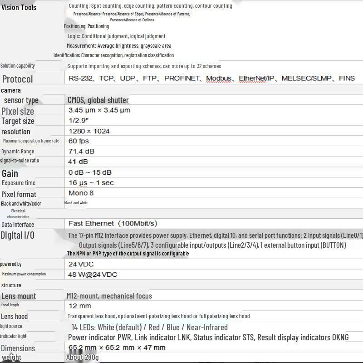Click the 'camera' section header
This screenshot has height=363, width=363.
click(11, 90)
